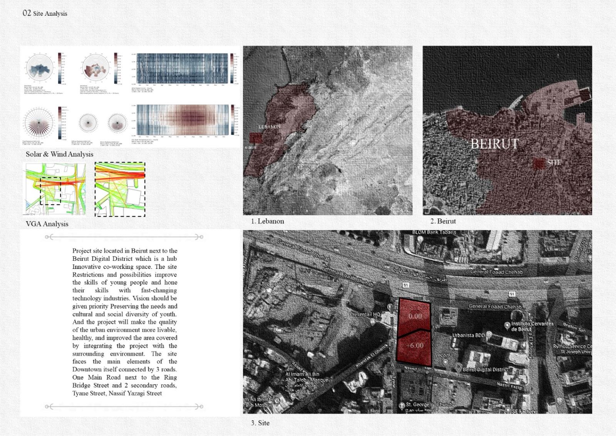Select the St. George church map pin
The image size is (616, 436).
402,405
